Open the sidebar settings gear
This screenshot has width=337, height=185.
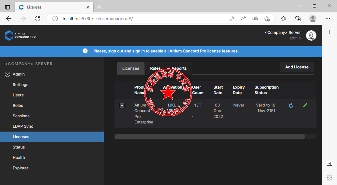point(329,178)
